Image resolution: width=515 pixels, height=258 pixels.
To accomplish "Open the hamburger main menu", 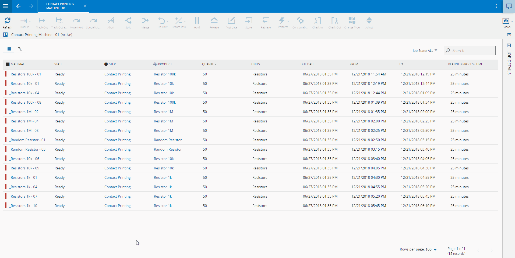I will [x=5, y=6].
